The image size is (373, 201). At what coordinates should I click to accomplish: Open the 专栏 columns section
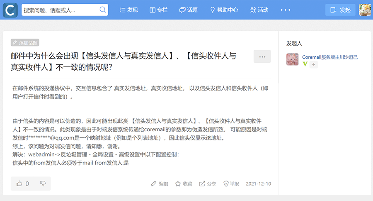coord(158,10)
